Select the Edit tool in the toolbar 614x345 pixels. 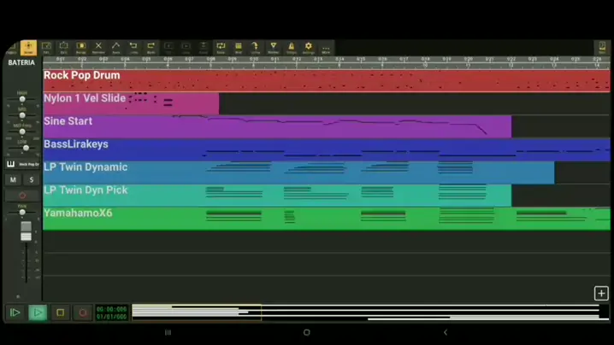point(46,47)
